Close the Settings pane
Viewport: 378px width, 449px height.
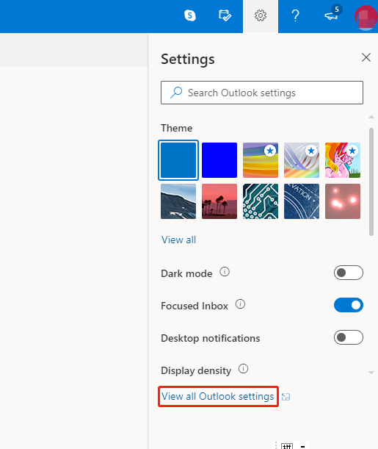click(366, 57)
